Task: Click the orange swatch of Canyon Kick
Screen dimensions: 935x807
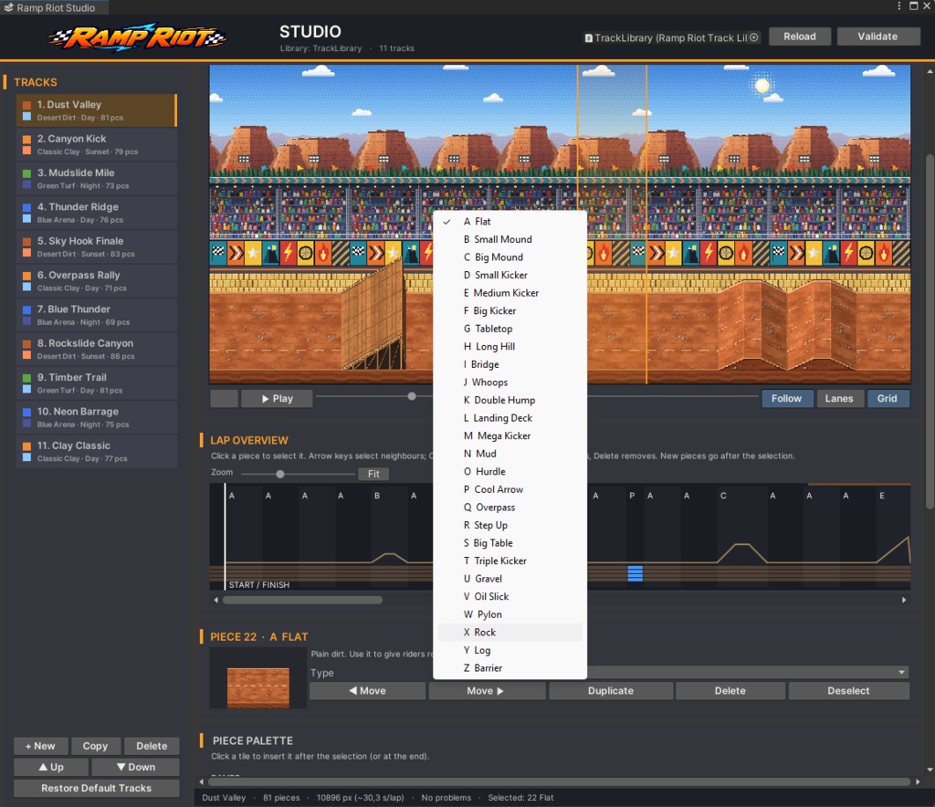Action: 26,140
